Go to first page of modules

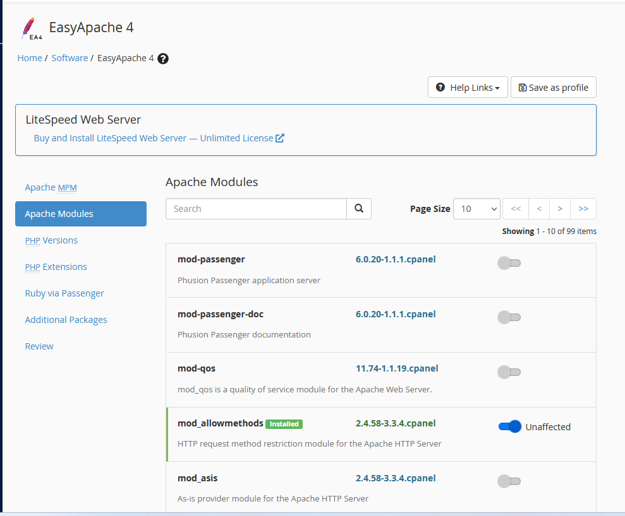(516, 209)
